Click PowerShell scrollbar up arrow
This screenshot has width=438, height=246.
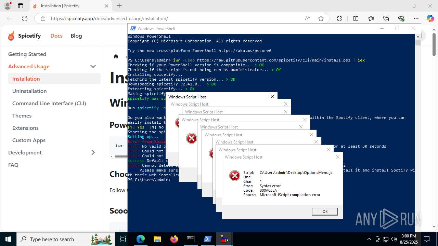click(x=418, y=37)
